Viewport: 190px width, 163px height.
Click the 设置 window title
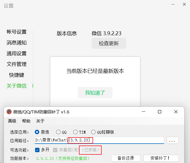pyautogui.click(x=9, y=6)
